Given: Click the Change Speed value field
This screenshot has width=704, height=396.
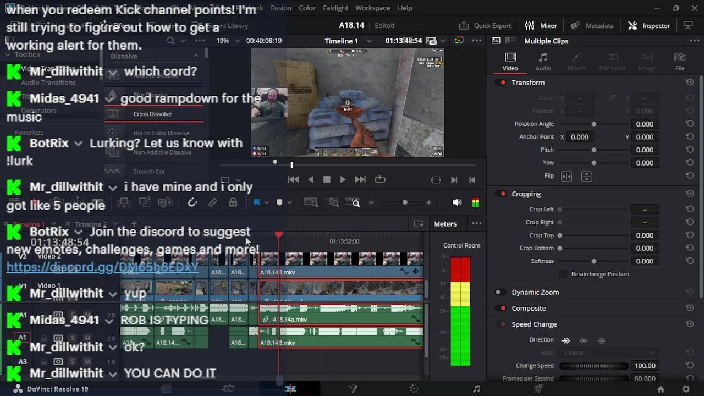Looking at the screenshot, I should coord(645,366).
